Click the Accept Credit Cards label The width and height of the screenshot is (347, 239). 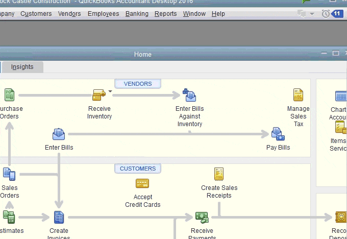tap(143, 201)
